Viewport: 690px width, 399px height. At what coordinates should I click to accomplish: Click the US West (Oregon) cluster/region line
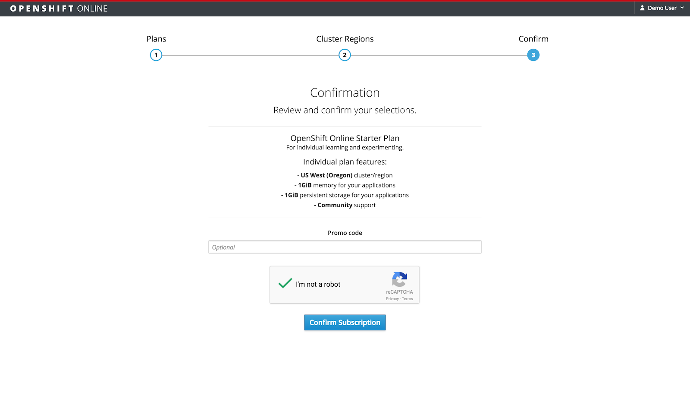pyautogui.click(x=345, y=175)
